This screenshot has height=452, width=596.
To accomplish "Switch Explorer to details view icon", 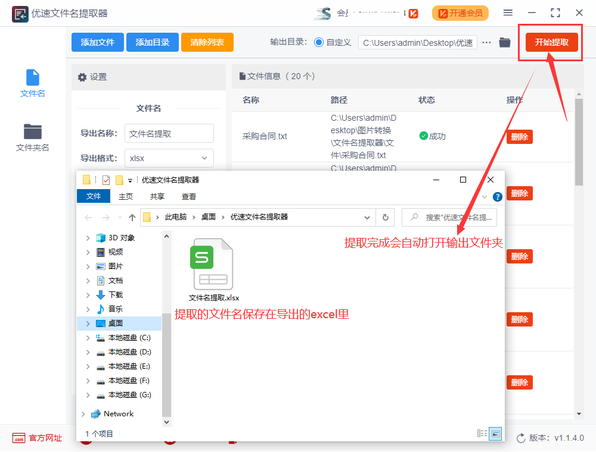I will click(x=482, y=434).
